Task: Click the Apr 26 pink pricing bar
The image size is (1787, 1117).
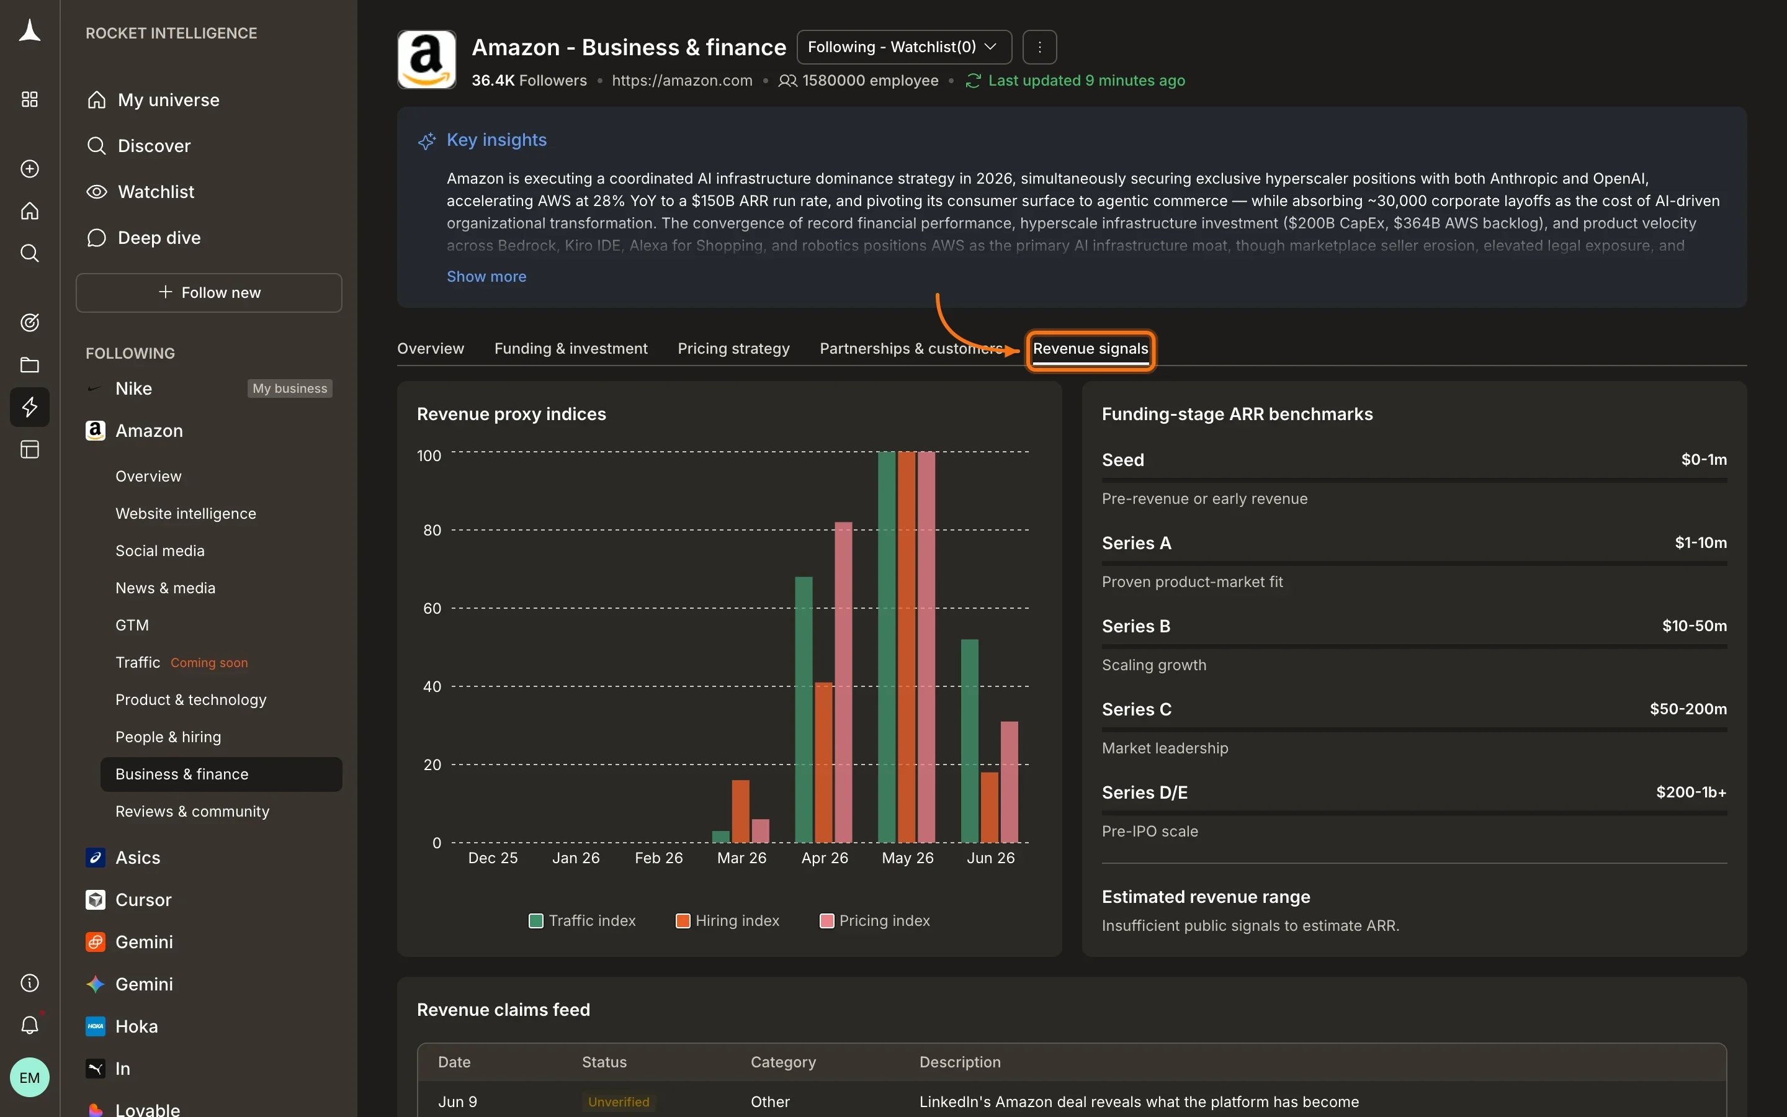Action: pos(843,683)
